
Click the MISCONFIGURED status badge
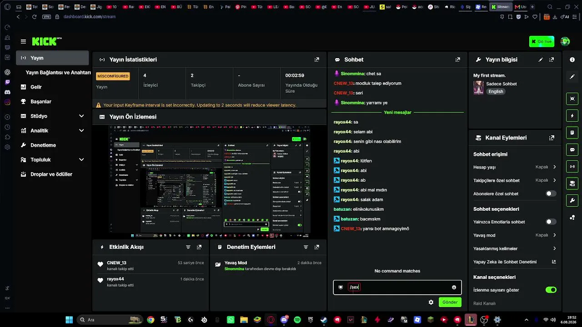[x=113, y=76]
